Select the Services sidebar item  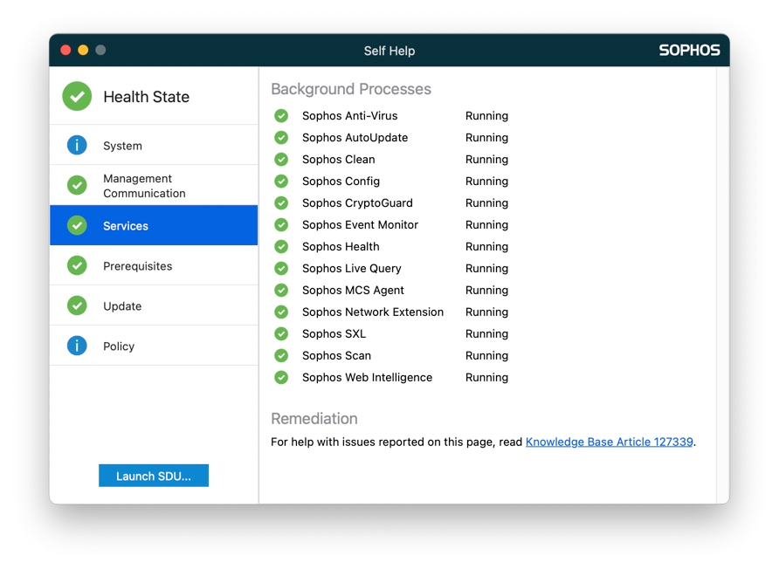154,225
